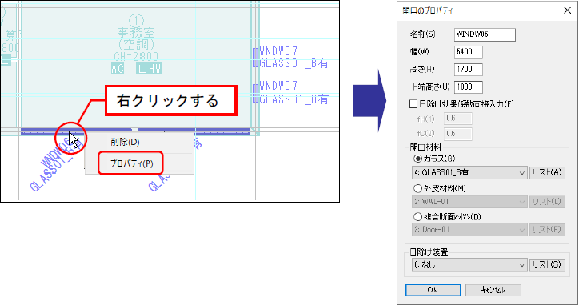Image resolution: width=579 pixels, height=306 pixels.
Task: Select the ガラス(G) radio button
Action: point(417,159)
